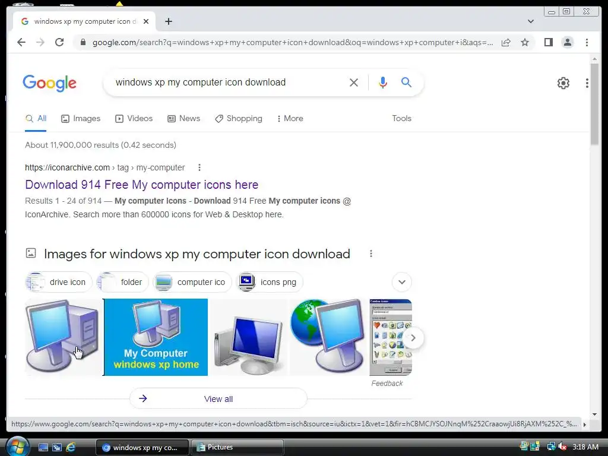Show next images with carousel arrow

(413, 338)
